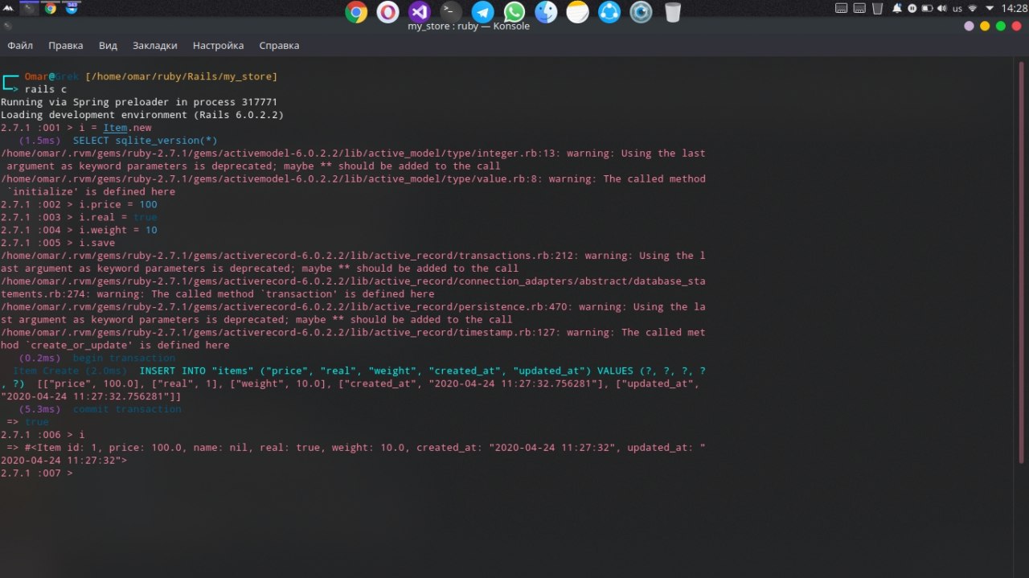Launch Opera browser from the dock
The width and height of the screenshot is (1029, 578).
[x=387, y=12]
